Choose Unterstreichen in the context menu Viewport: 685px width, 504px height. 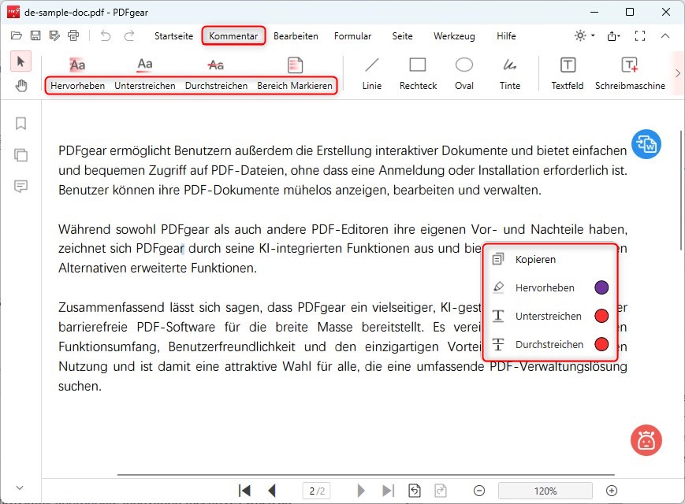(550, 316)
